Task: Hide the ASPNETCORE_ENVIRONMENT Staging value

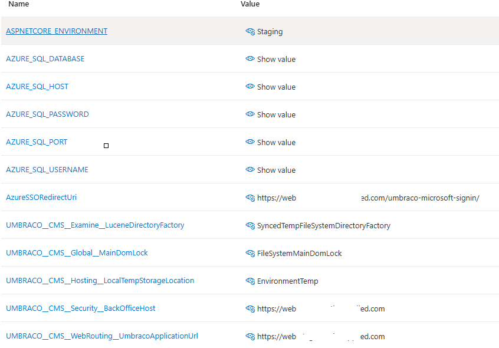Action: (250, 32)
